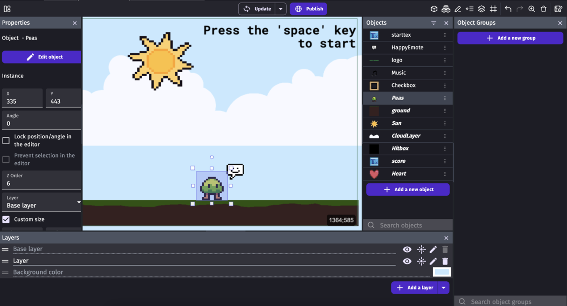Image resolution: width=567 pixels, height=306 pixels.
Task: Open the object groups editor icon
Action: pyautogui.click(x=446, y=9)
